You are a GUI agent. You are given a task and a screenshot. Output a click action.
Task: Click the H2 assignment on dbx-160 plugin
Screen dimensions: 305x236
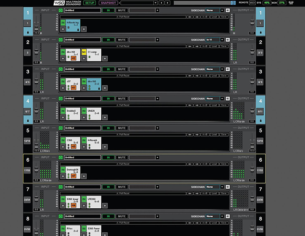click(x=73, y=58)
